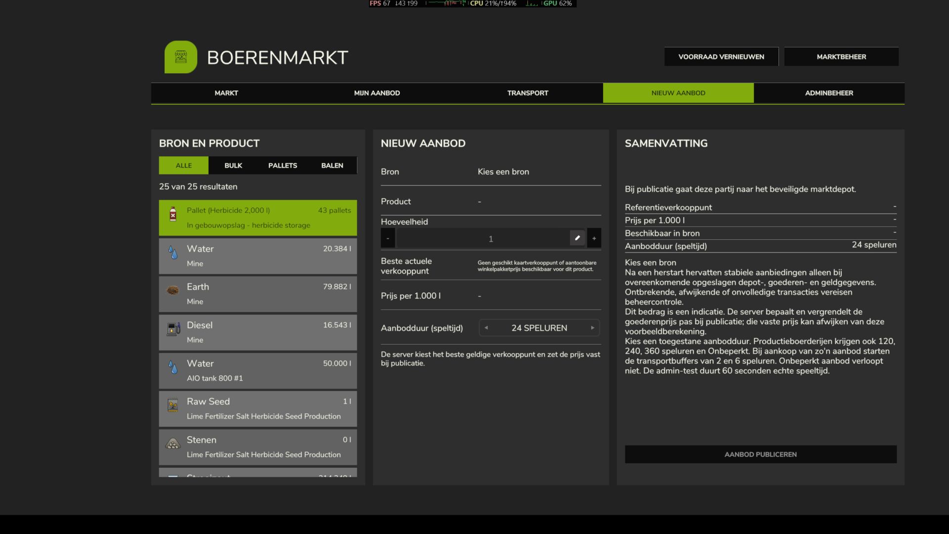Filter sources by BULK
This screenshot has height=534, width=949.
coord(233,166)
